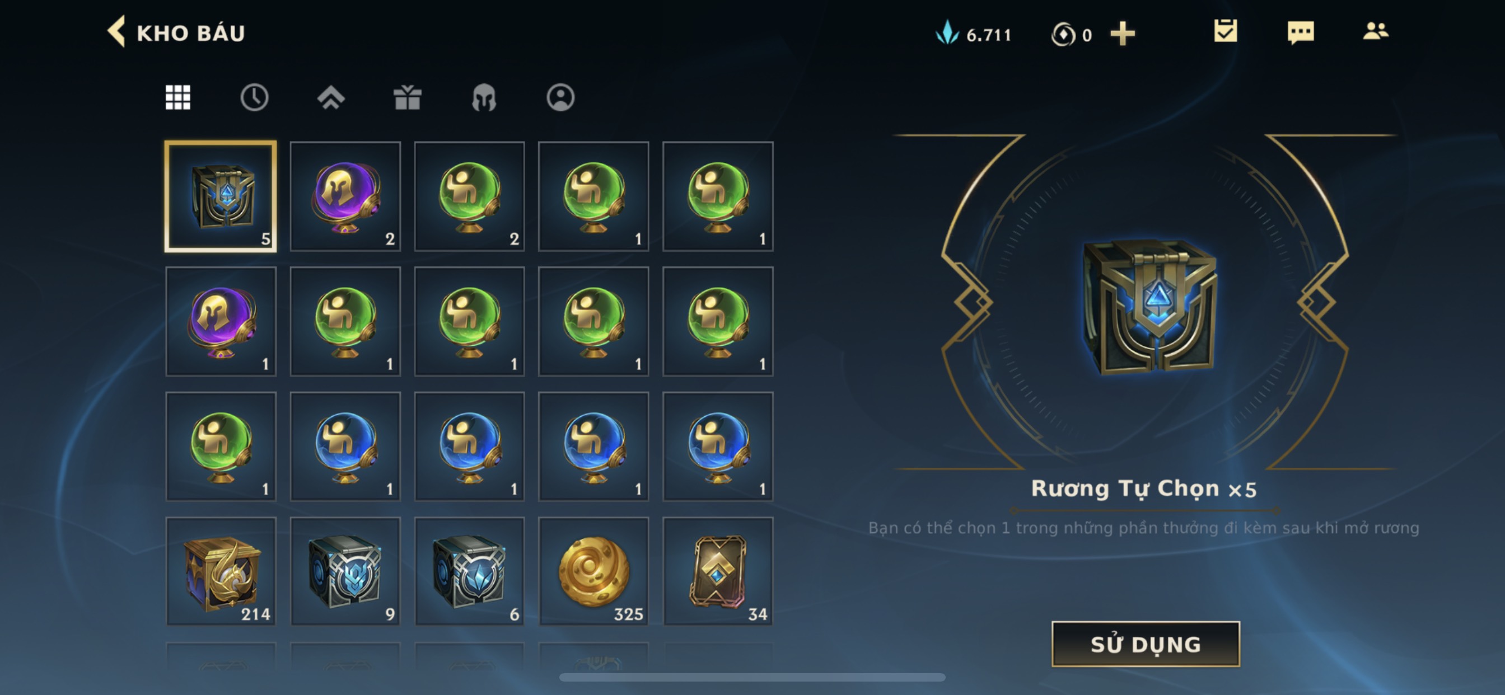
Task: Switch to the clock recent-items filter tab
Action: [254, 97]
